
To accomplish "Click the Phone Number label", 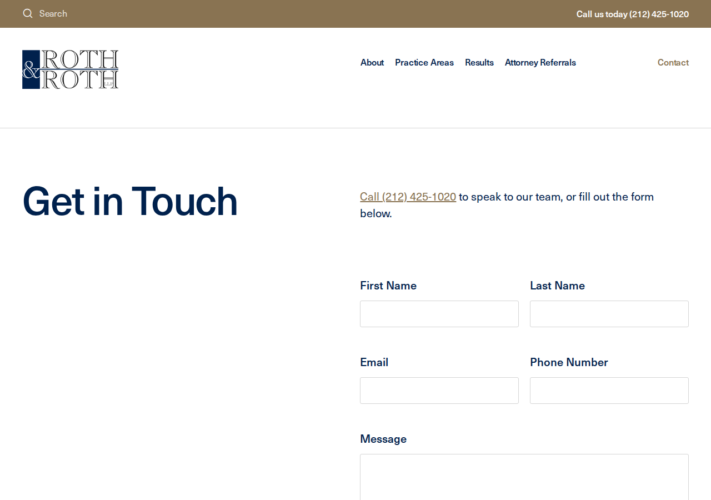I will tap(569, 362).
